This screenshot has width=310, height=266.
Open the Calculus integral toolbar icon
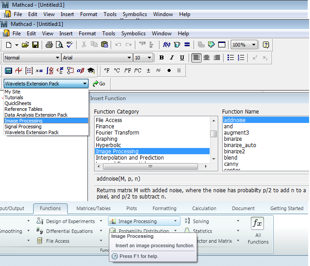pos(50,71)
